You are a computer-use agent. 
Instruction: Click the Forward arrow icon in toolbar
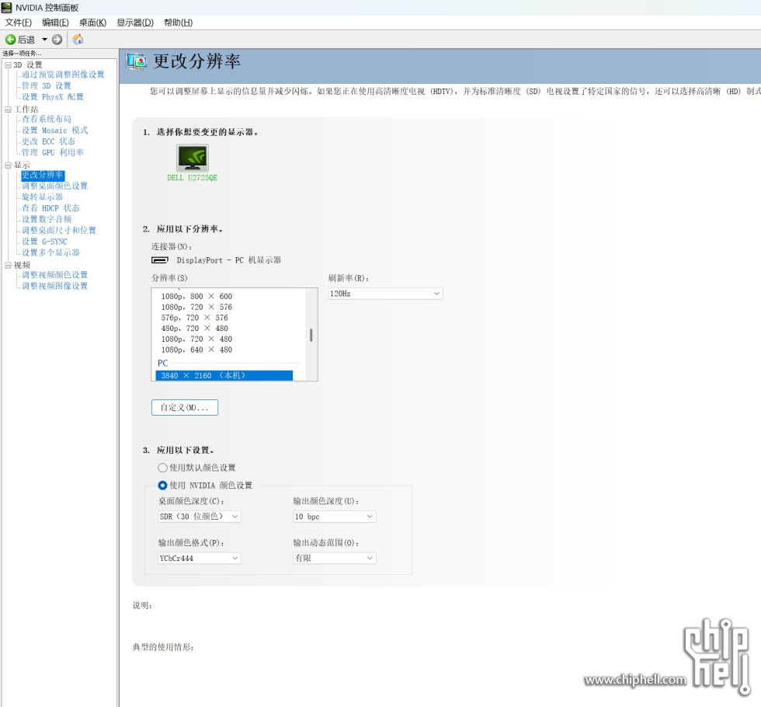[57, 40]
